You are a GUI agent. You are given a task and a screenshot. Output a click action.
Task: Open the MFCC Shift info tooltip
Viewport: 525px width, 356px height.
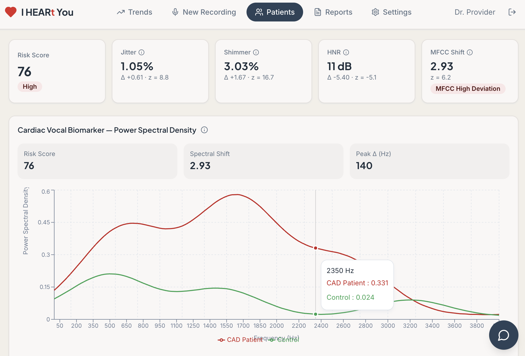click(470, 52)
